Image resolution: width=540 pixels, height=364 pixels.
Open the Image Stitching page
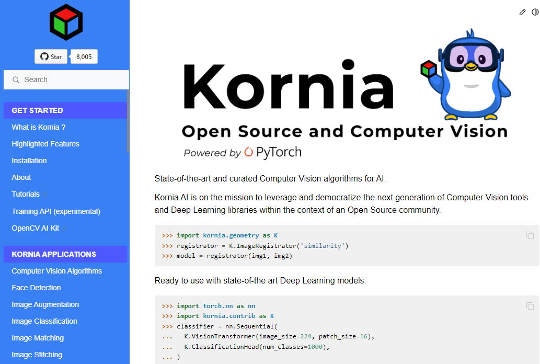click(38, 355)
